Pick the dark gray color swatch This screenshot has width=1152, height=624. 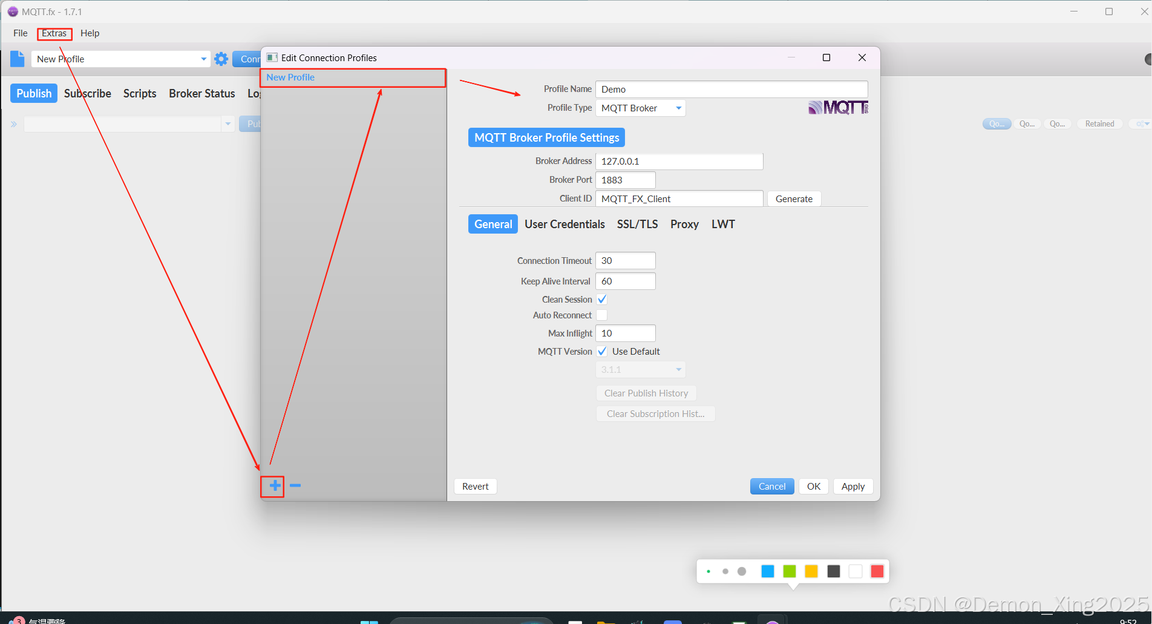click(834, 571)
